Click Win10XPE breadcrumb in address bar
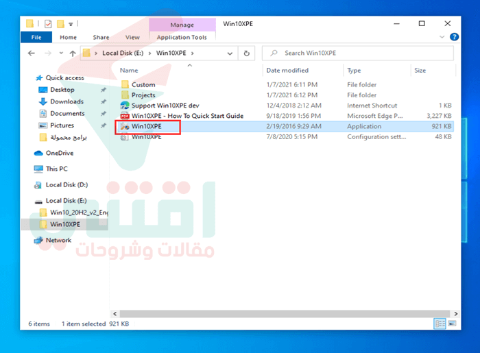 coord(171,53)
